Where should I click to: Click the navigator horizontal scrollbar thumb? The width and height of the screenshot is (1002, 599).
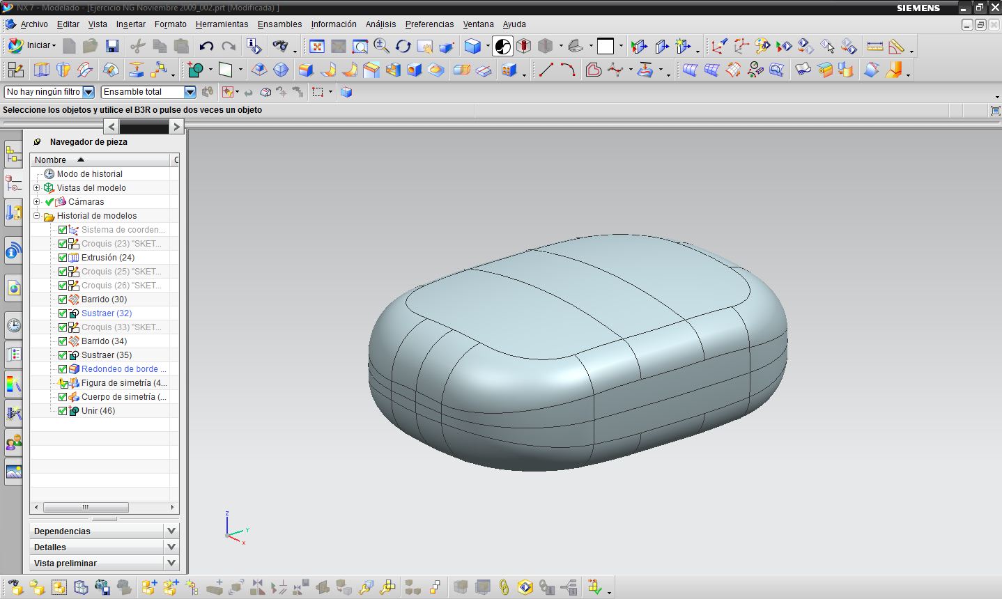[86, 507]
